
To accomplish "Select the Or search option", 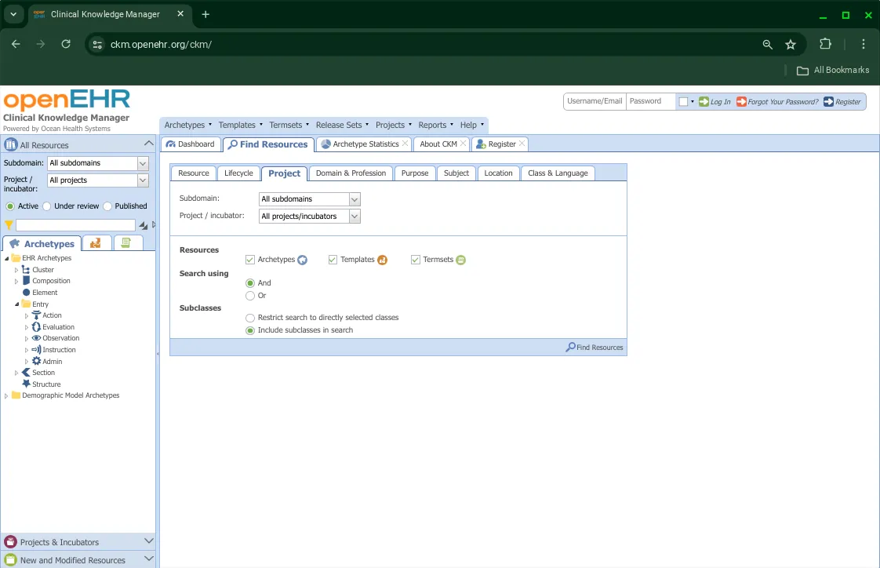I will [x=250, y=296].
